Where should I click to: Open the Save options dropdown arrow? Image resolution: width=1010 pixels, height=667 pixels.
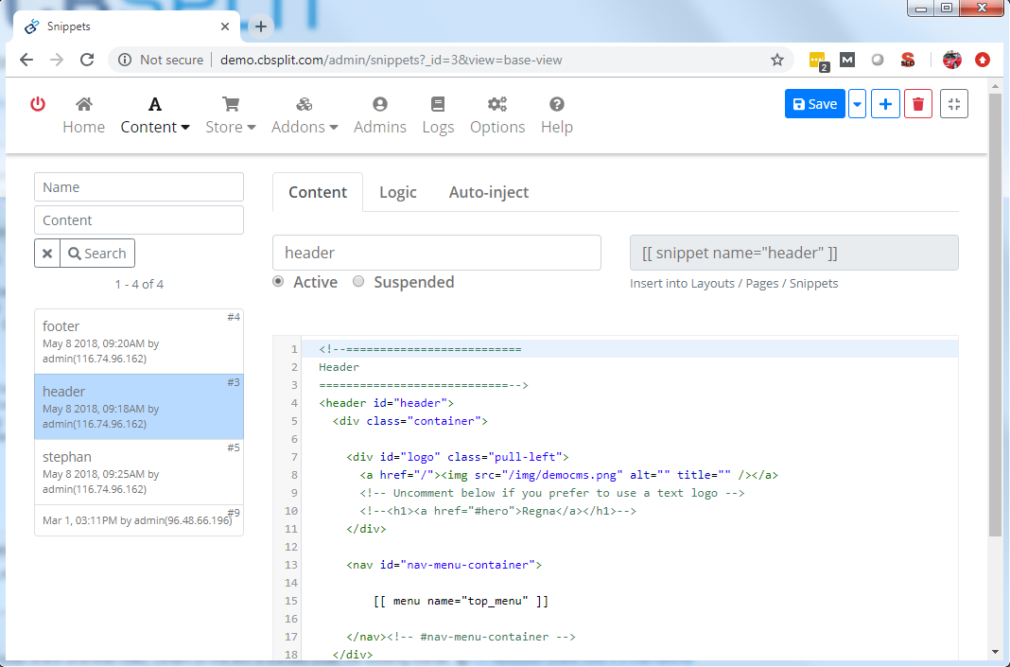(857, 104)
